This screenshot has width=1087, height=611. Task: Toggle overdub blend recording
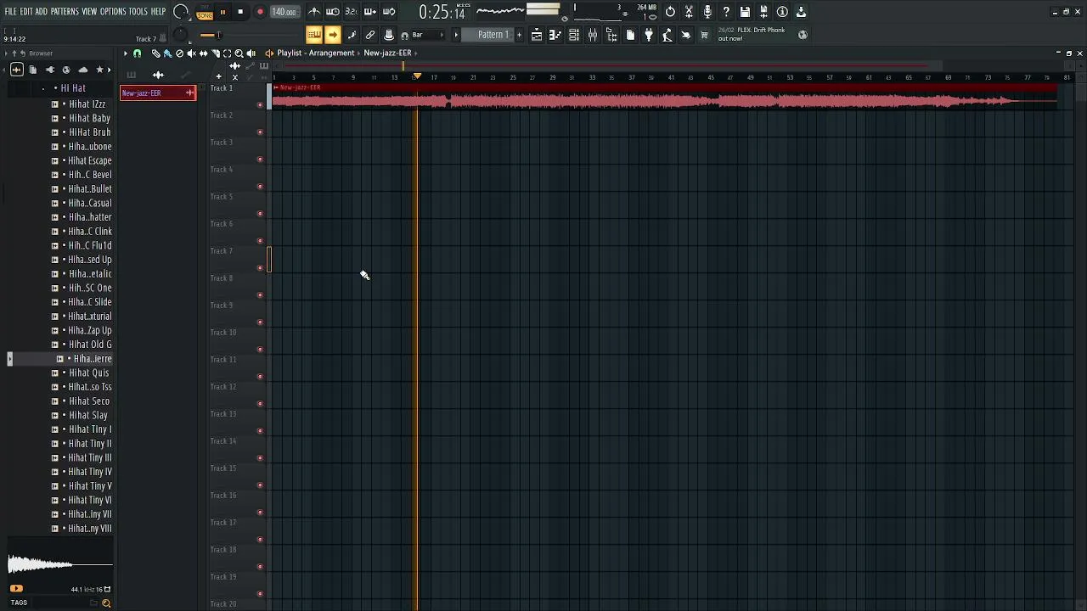coord(370,12)
